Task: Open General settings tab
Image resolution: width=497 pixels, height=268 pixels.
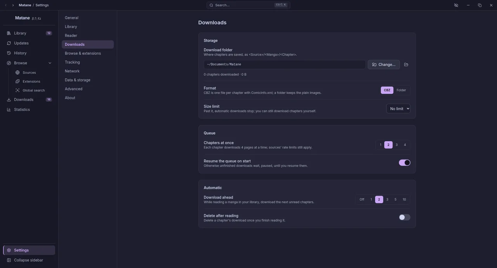Action: click(x=88, y=18)
